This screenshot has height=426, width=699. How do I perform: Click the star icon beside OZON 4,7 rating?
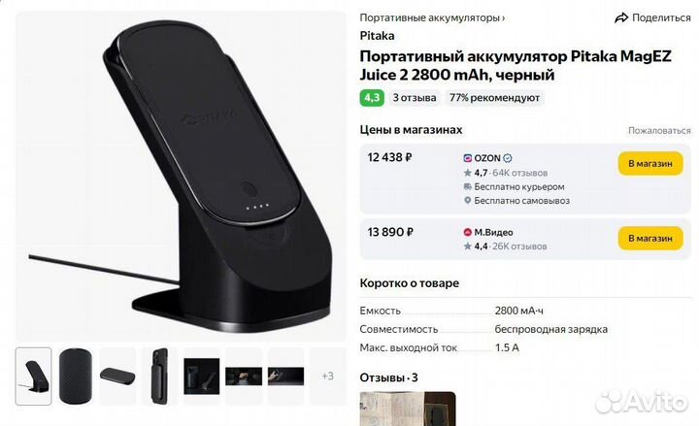pyautogui.click(x=468, y=173)
